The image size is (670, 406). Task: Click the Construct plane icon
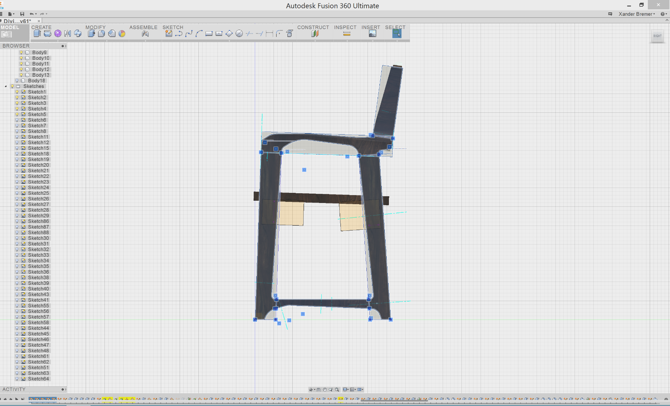pyautogui.click(x=315, y=33)
